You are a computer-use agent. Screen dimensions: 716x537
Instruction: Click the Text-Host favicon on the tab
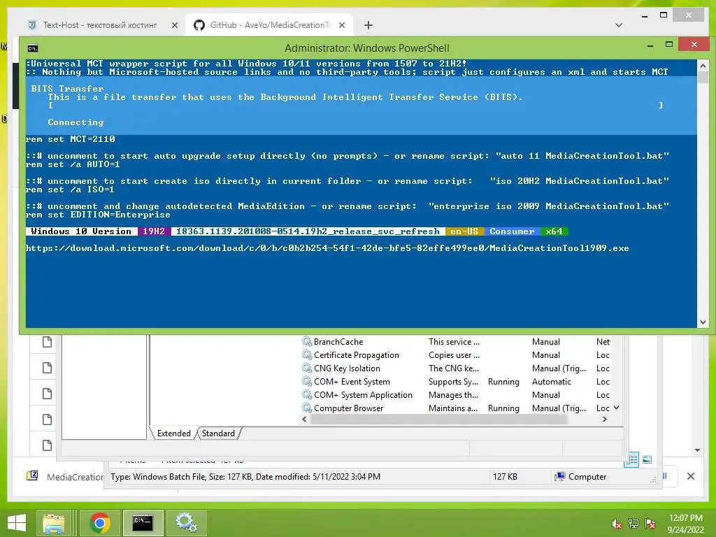click(x=32, y=25)
